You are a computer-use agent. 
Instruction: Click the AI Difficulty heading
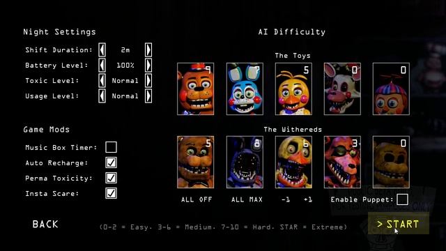[292, 32]
